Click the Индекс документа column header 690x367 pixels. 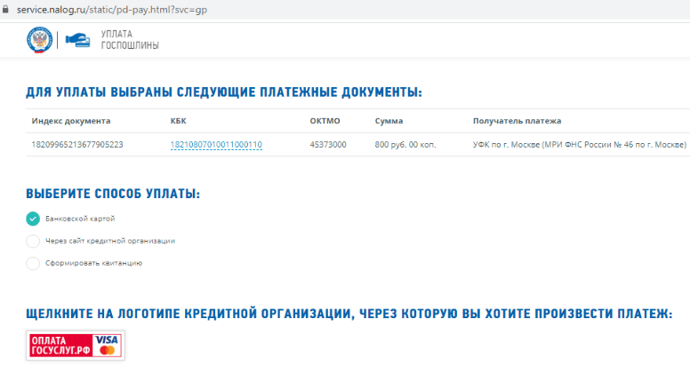click(x=71, y=121)
